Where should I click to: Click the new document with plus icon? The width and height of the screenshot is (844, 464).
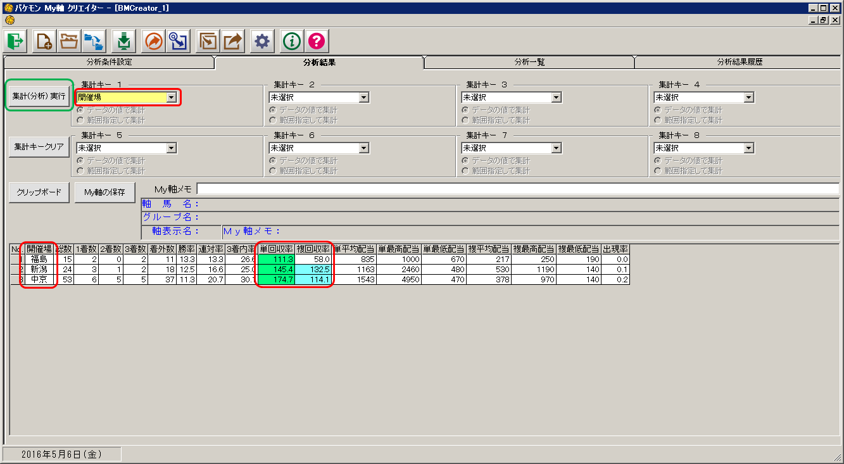[44, 42]
